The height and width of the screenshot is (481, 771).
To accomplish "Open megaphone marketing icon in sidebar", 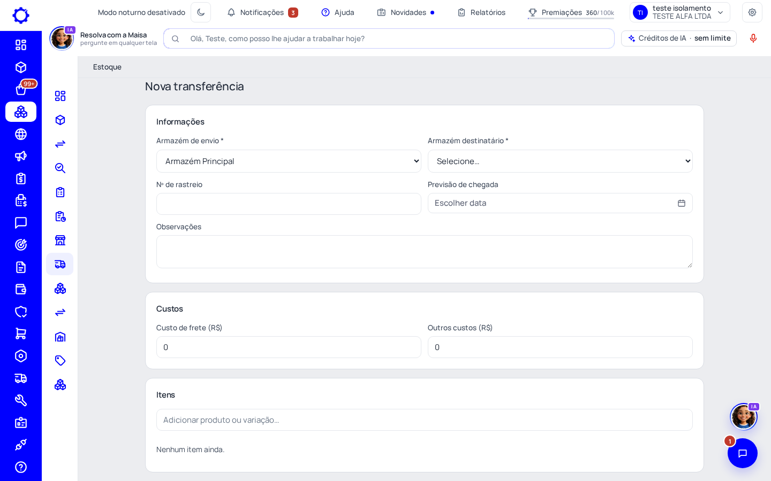I will click(x=21, y=156).
